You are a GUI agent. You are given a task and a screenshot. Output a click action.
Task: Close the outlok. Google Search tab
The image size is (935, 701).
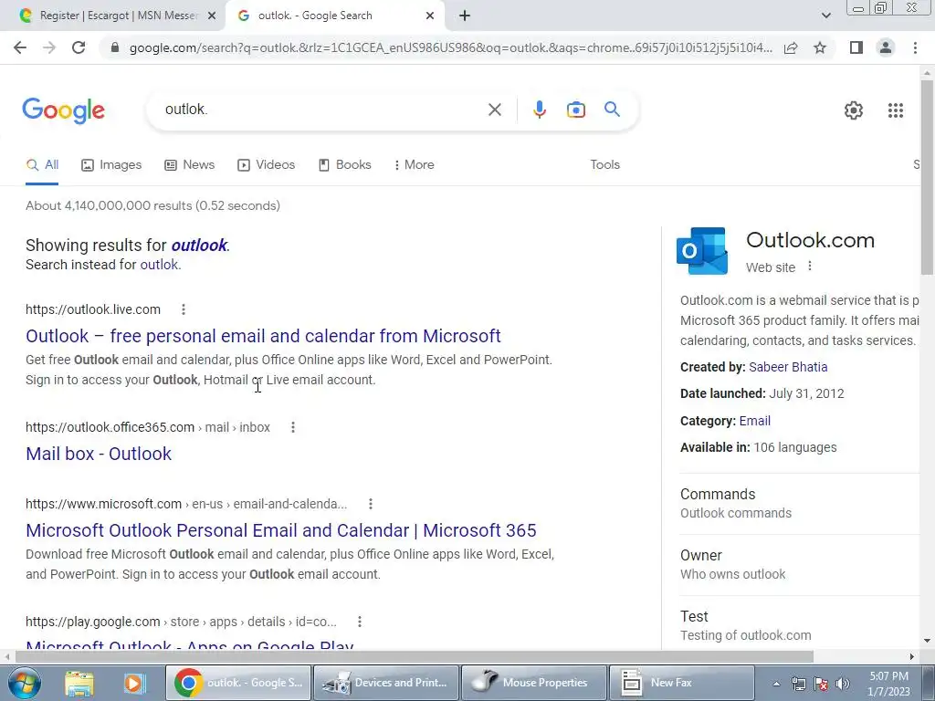tap(430, 16)
